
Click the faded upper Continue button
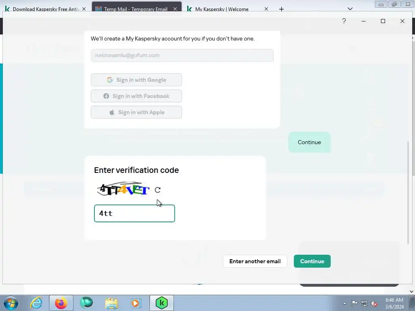point(309,142)
